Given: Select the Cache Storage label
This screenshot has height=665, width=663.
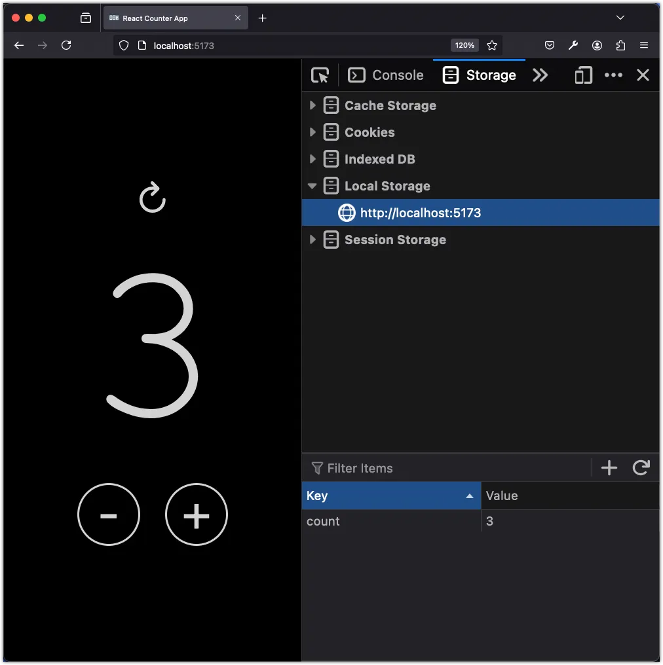Looking at the screenshot, I should 390,105.
